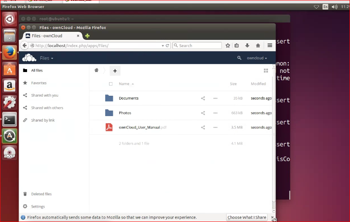Open more actions for ownCloud_User_Manual.pdf
Image resolution: width=350 pixels, height=222 pixels.
pyautogui.click(x=215, y=128)
